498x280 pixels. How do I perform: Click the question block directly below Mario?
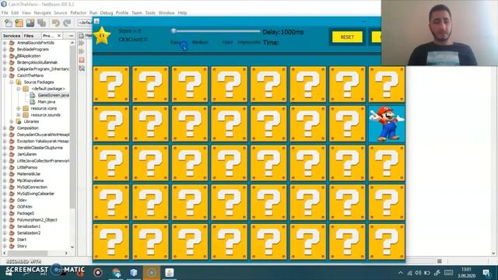[x=387, y=163]
